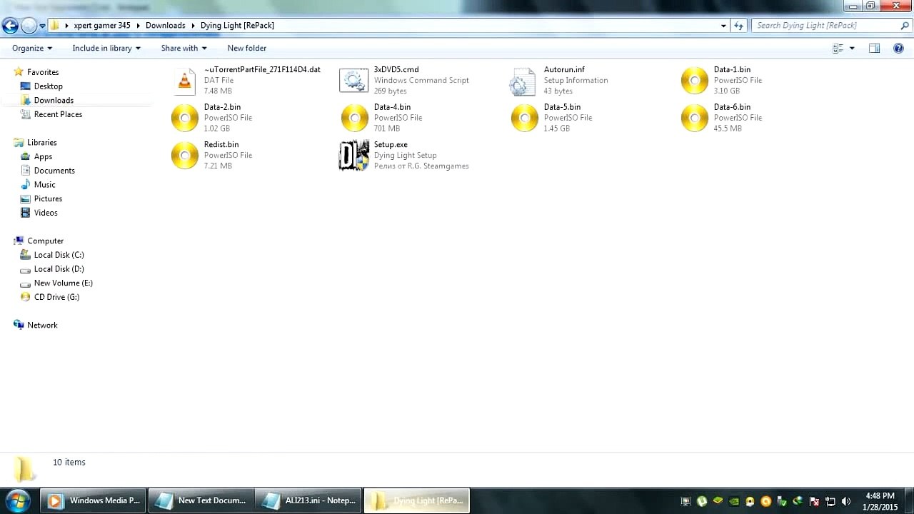Navigate to Downloads in the address breadcrumb
This screenshot has height=514, width=914.
tap(166, 26)
